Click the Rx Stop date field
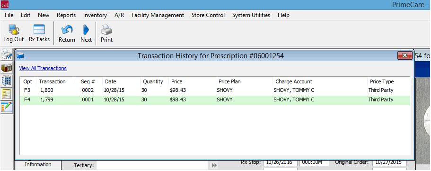The image size is (431, 171). coord(280,162)
